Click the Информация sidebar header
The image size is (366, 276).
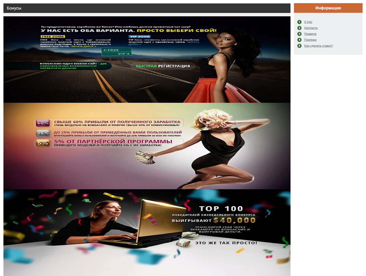tap(328, 8)
